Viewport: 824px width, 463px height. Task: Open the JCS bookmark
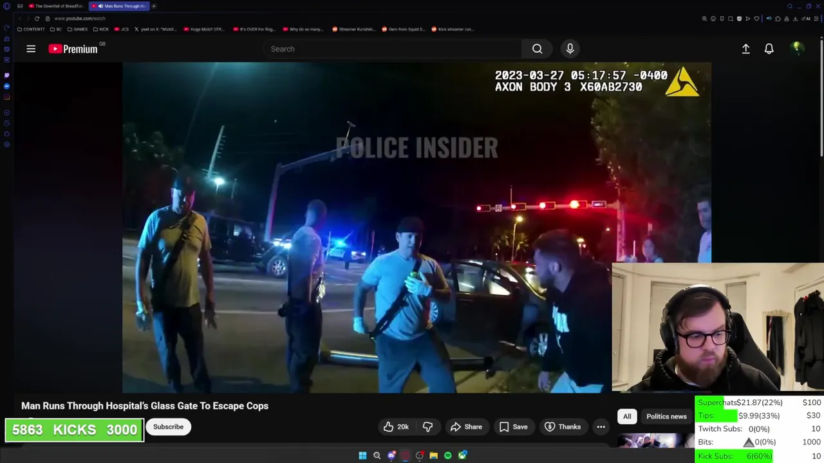point(122,29)
